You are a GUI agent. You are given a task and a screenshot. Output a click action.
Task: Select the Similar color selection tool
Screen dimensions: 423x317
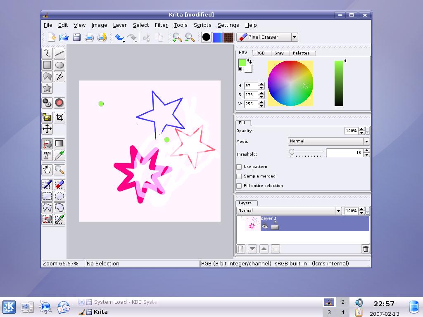pyautogui.click(x=59, y=220)
